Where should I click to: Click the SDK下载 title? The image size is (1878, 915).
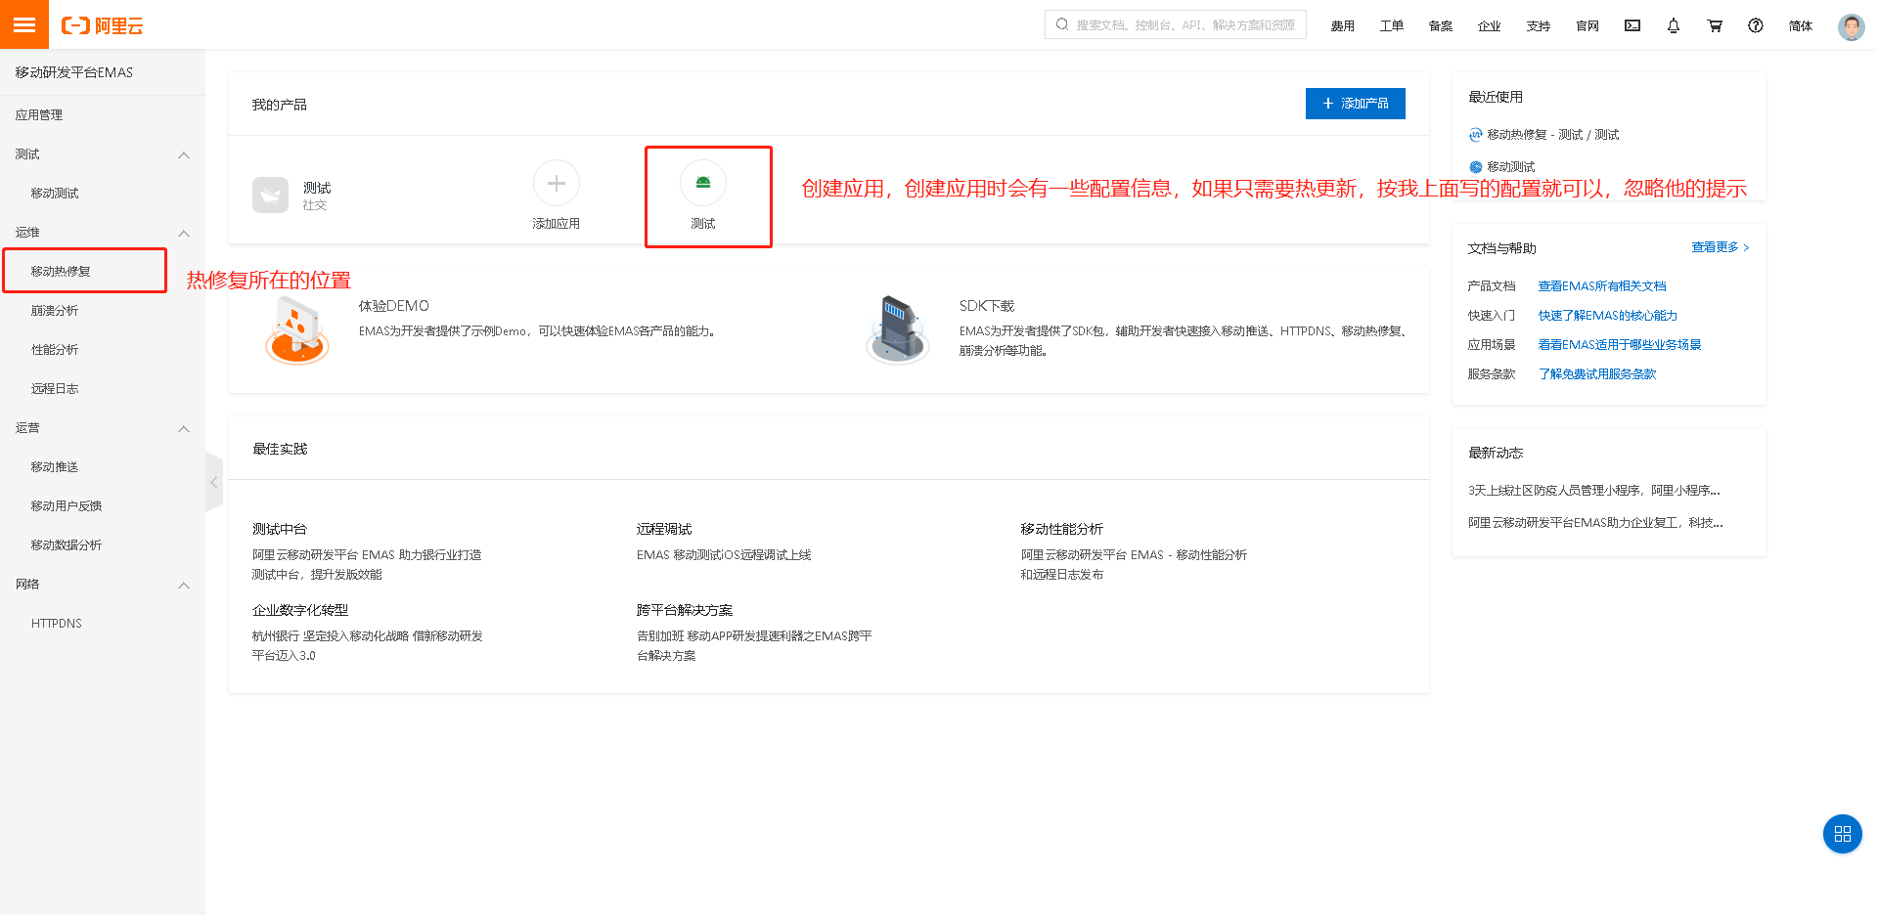(x=987, y=306)
